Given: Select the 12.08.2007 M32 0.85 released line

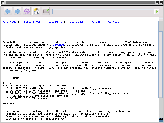Looking at the screenshot, I should coord(25,98).
